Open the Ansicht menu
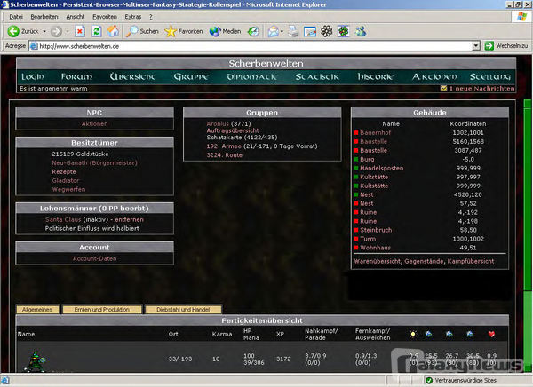The width and height of the screenshot is (533, 387). tap(76, 16)
